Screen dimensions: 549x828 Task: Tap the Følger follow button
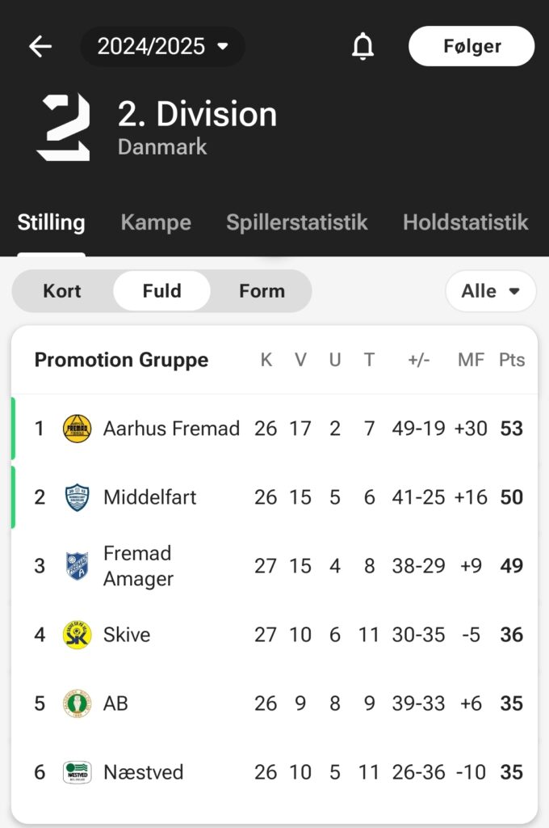pyautogui.click(x=471, y=46)
